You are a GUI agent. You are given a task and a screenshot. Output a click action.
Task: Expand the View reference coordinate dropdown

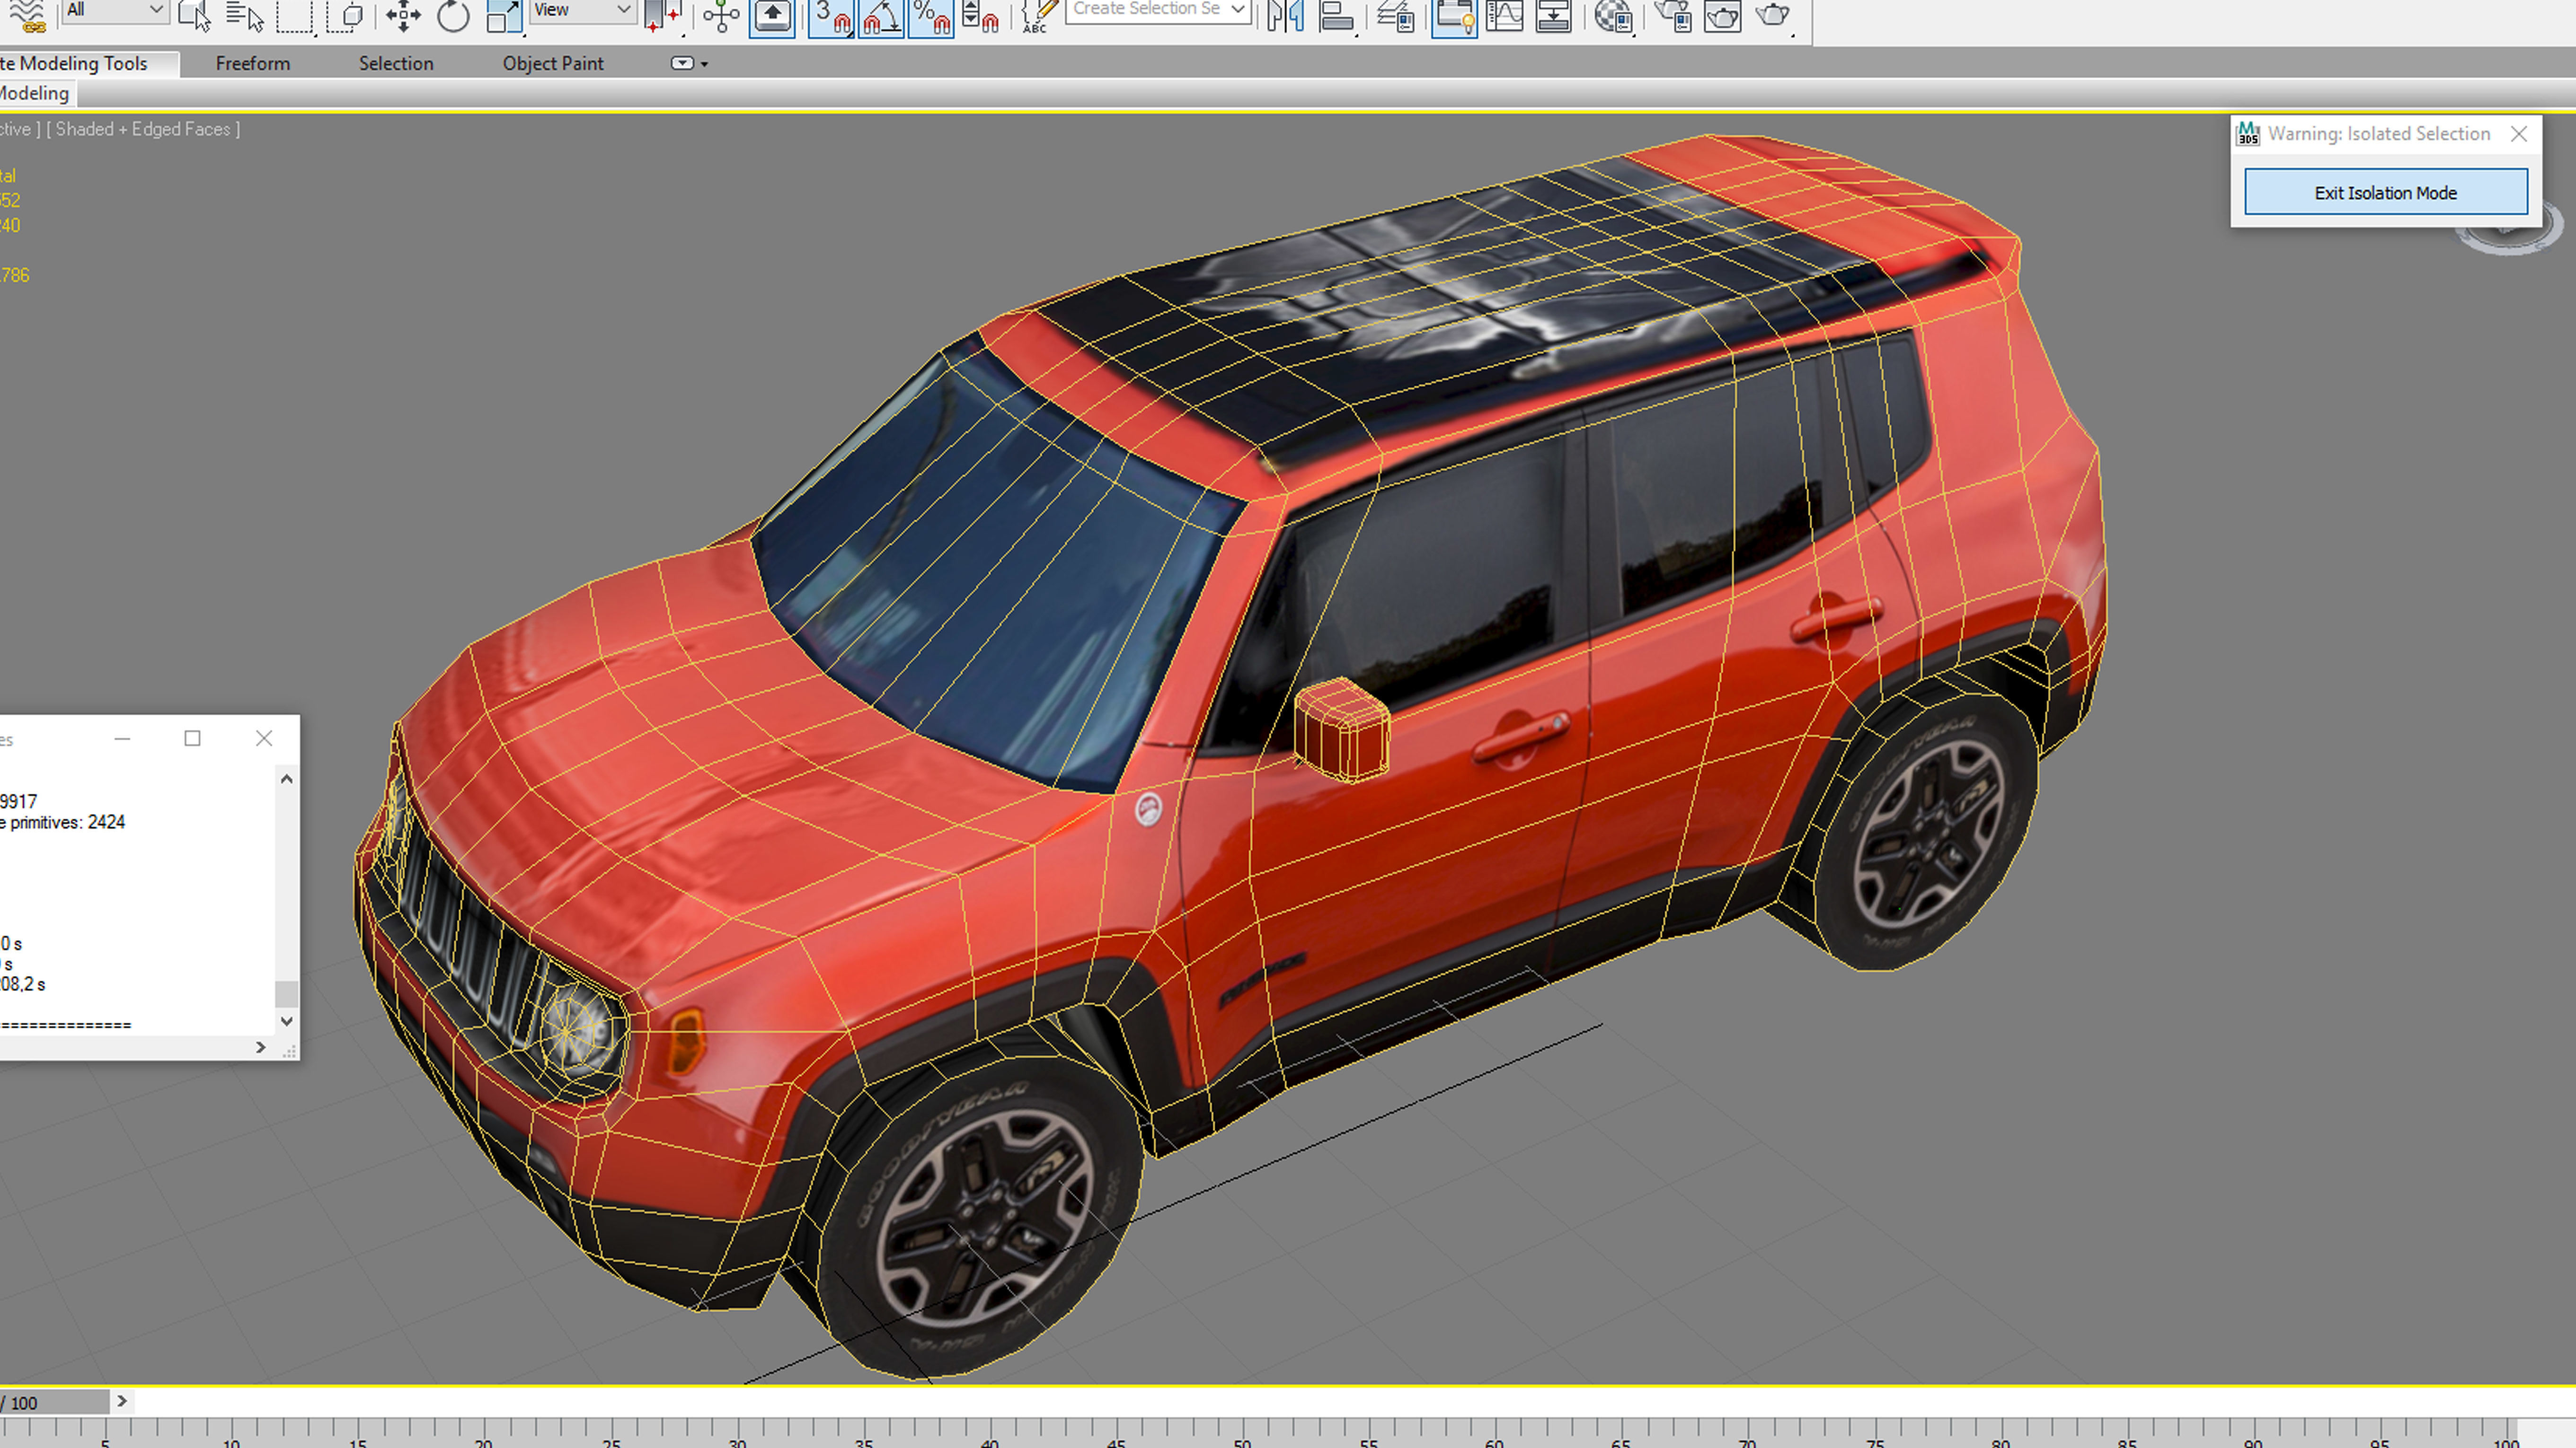tap(582, 10)
